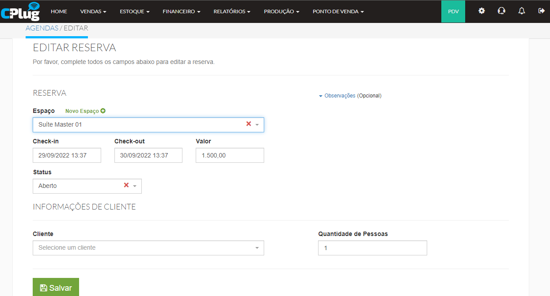550x296 pixels.
Task: Open the Espaço dropdown arrow
Action: point(257,125)
